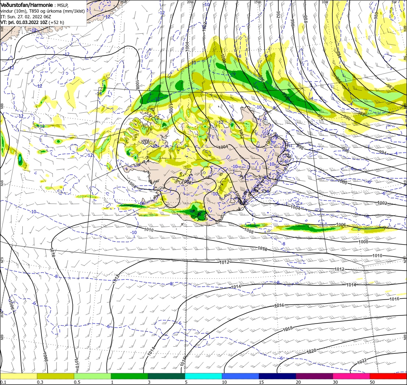
Task: Click the '15' legend scale value
Action: (261, 382)
